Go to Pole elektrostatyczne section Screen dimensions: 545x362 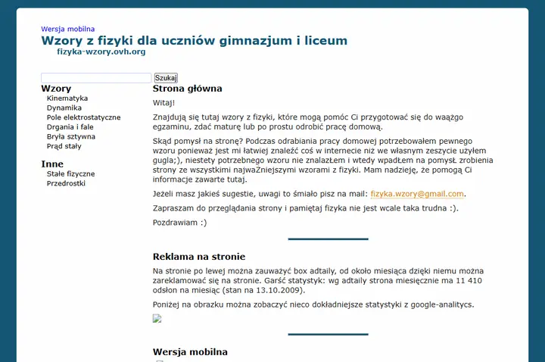(x=83, y=117)
